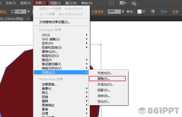Expand the 扭曲和变换(D) submenu

[x=62, y=48]
